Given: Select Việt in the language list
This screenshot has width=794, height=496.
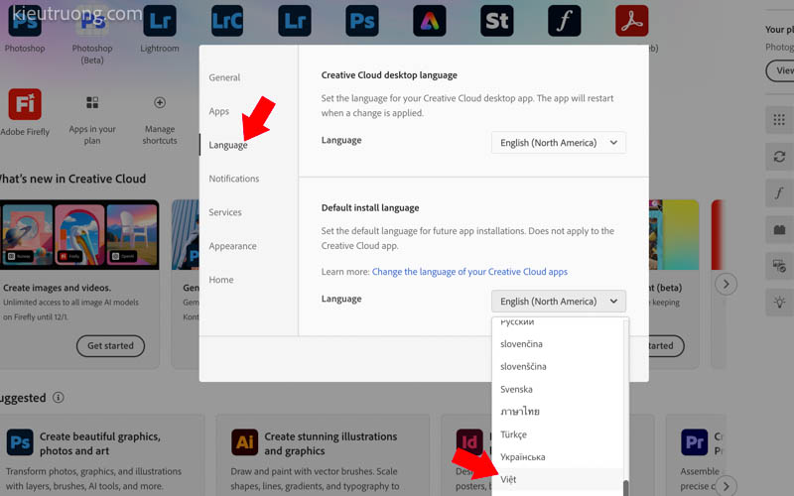Looking at the screenshot, I should 558,479.
